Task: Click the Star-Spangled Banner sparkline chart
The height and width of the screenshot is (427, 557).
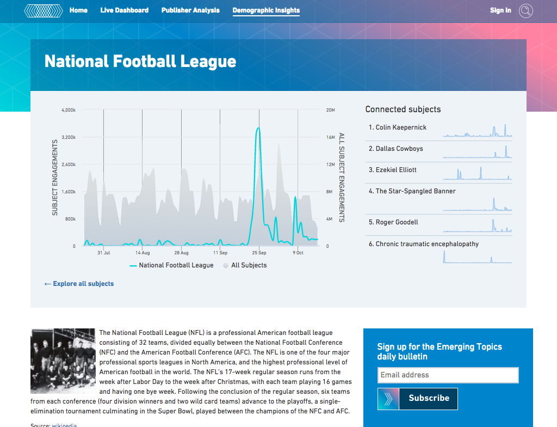Action: click(478, 204)
